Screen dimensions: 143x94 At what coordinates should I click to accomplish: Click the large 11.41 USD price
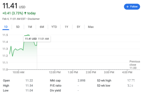click(x=14, y=6)
